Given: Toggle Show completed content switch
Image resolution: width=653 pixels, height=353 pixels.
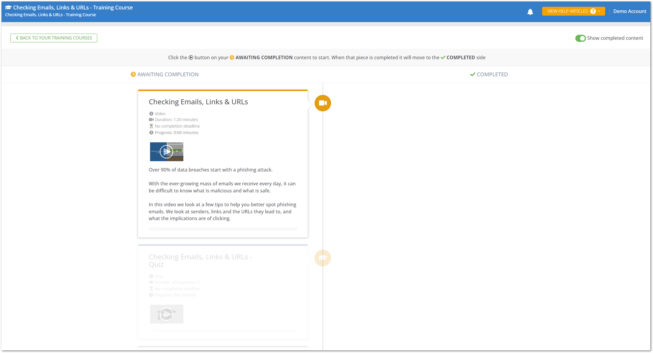Looking at the screenshot, I should tap(580, 38).
